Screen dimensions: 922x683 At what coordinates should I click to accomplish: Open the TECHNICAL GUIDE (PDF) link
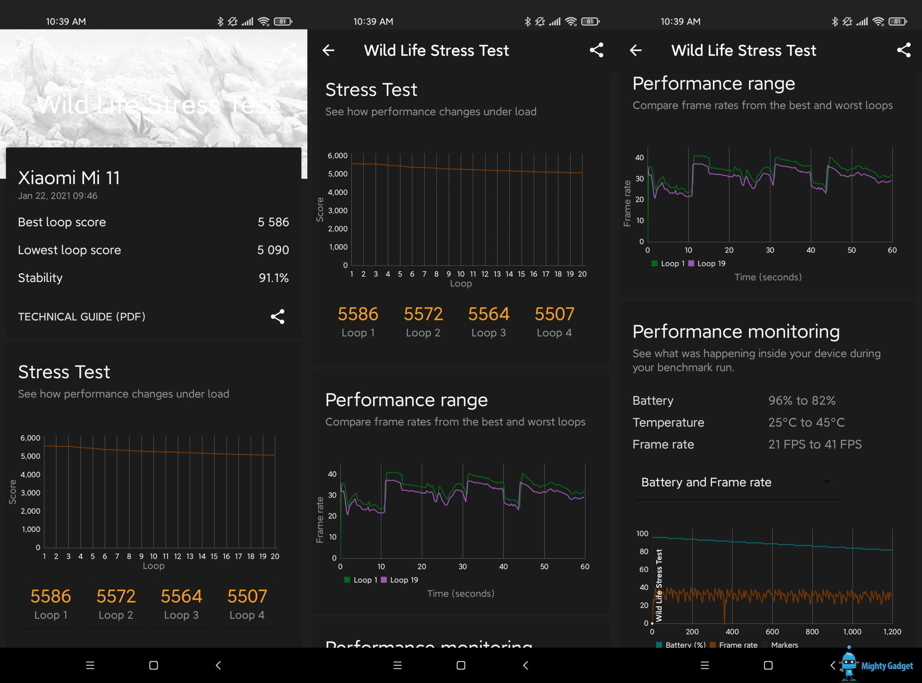[81, 317]
